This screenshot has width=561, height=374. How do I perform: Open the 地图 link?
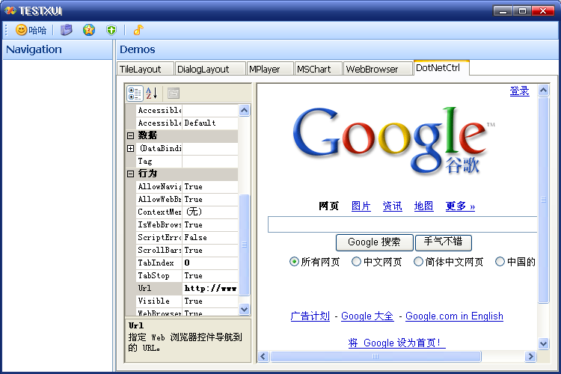[x=423, y=206]
